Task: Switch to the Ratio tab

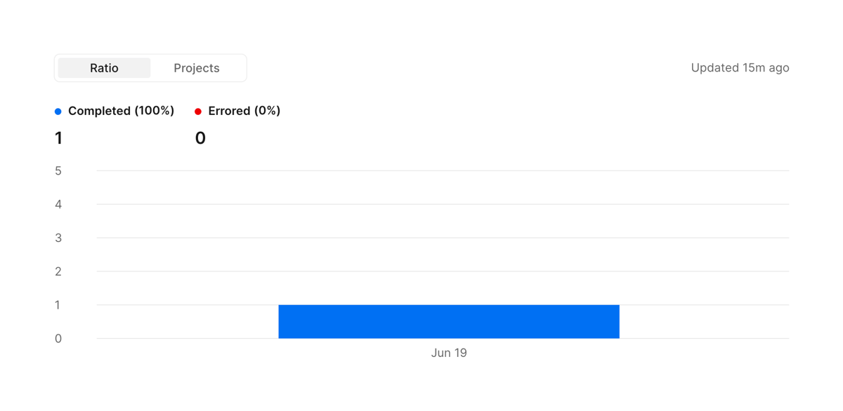Action: [x=104, y=68]
